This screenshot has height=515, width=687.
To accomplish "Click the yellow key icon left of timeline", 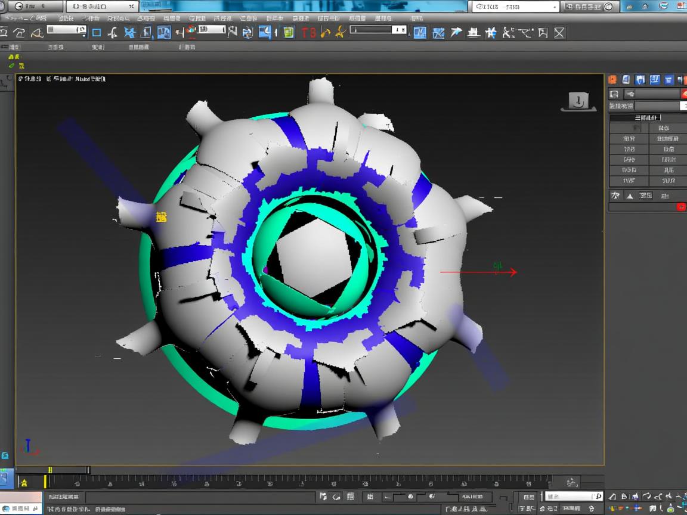I will point(24,482).
